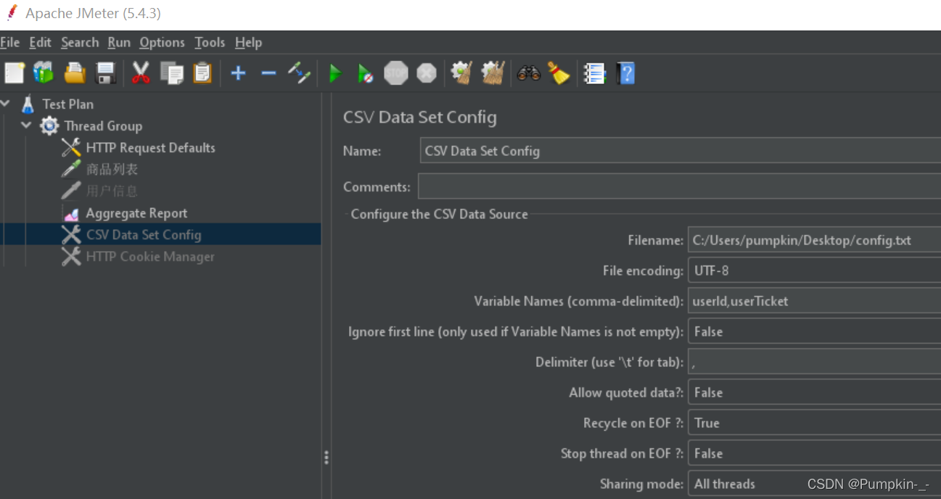Click the Name input field
This screenshot has width=941, height=499.
680,151
